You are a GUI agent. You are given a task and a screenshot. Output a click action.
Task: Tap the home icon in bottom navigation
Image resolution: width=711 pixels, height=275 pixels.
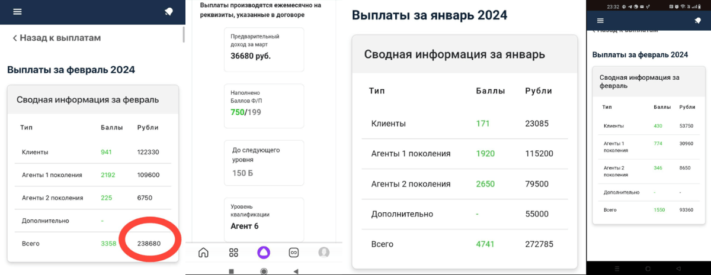click(203, 253)
